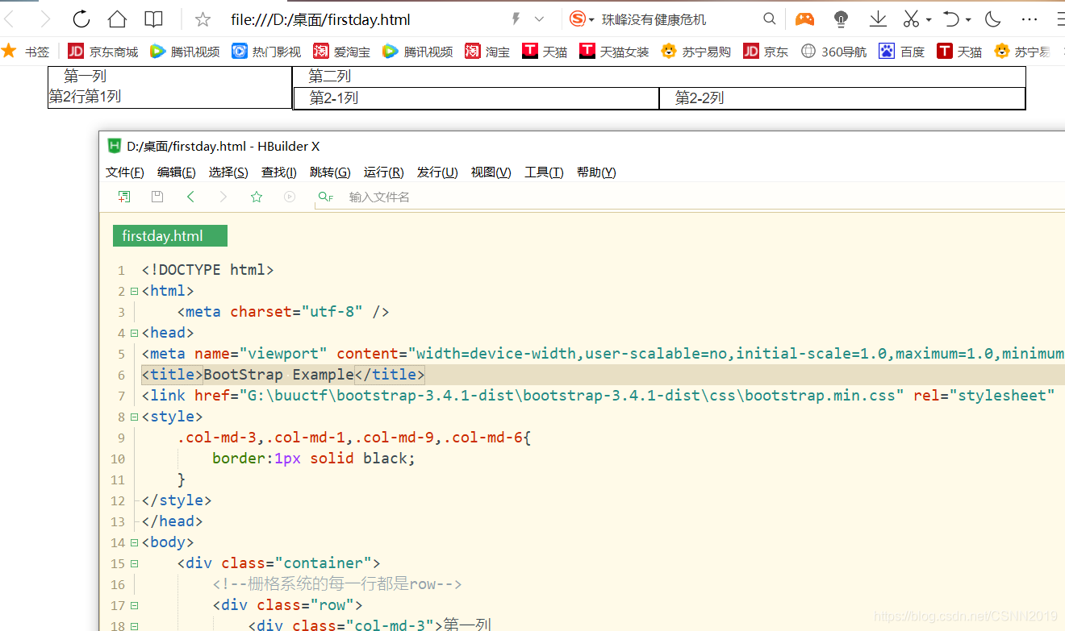The height and width of the screenshot is (631, 1065).
Task: Open the 查找(I) menu in HBuilder X
Action: coord(279,172)
